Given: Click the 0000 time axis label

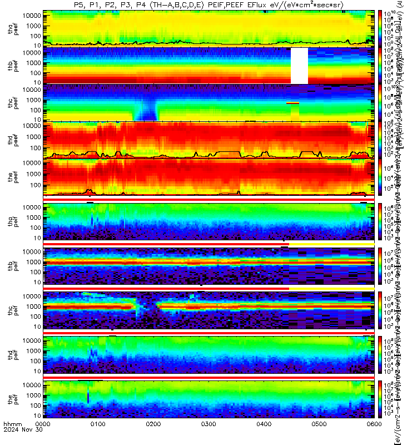Looking at the screenshot, I should click(x=43, y=424).
